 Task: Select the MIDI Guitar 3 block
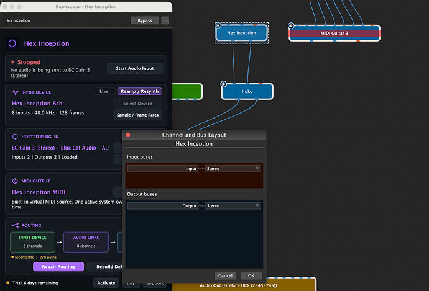334,33
